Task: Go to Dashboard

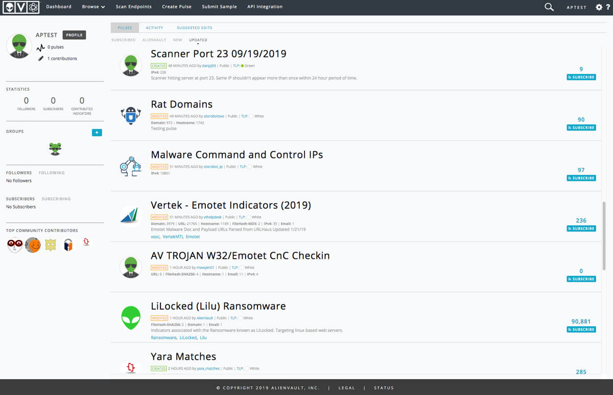Action: coord(59,7)
